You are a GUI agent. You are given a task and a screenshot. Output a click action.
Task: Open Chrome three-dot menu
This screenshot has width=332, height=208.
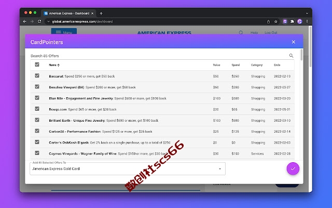pyautogui.click(x=307, y=21)
